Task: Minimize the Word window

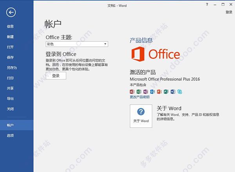Action: coord(215,5)
